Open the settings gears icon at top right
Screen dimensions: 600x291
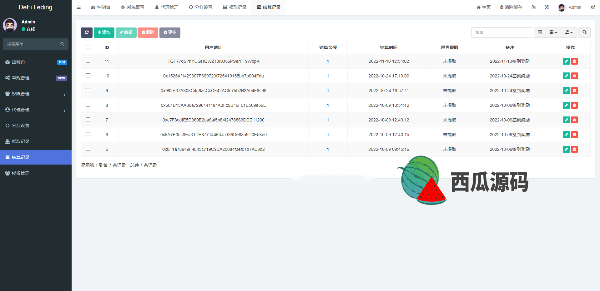point(593,7)
